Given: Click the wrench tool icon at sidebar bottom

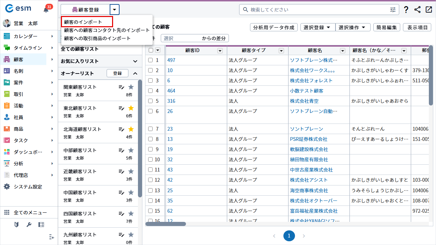Looking at the screenshot, I should click(29, 225).
